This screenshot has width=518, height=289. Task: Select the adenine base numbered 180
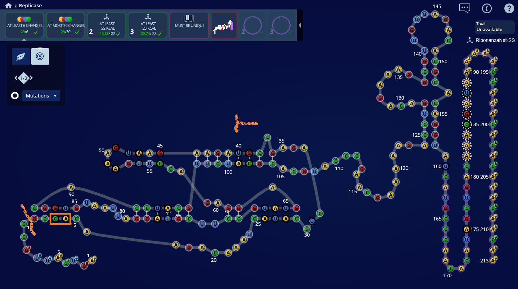(467, 177)
